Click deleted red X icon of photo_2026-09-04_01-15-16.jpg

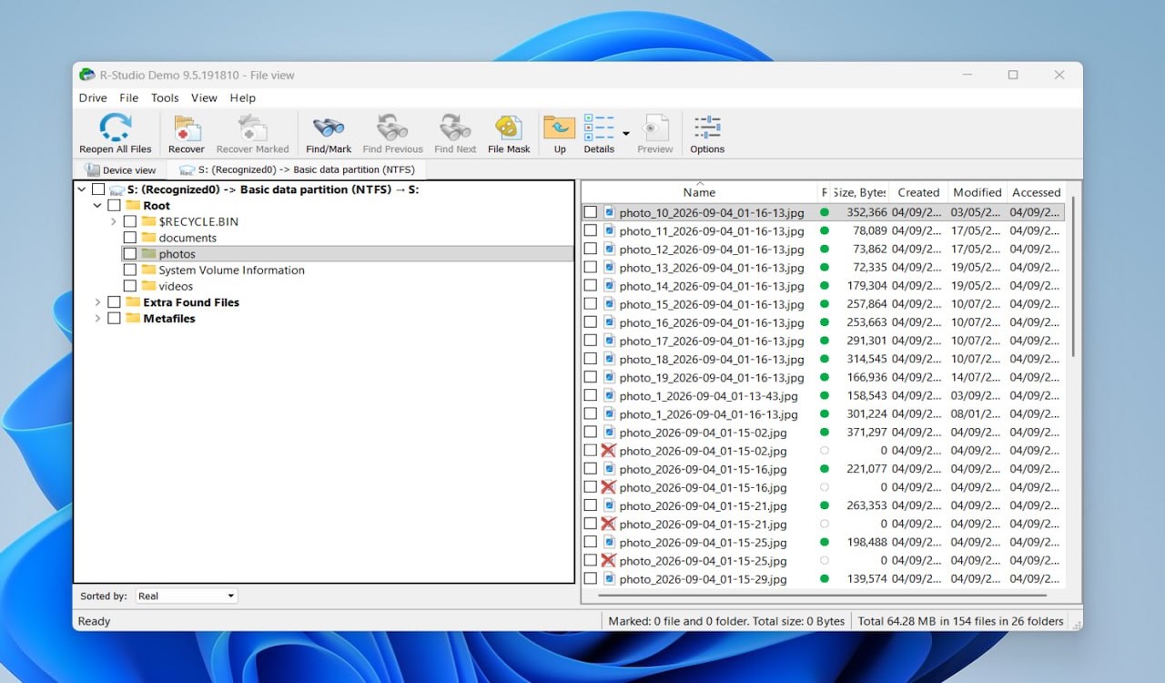pos(608,487)
